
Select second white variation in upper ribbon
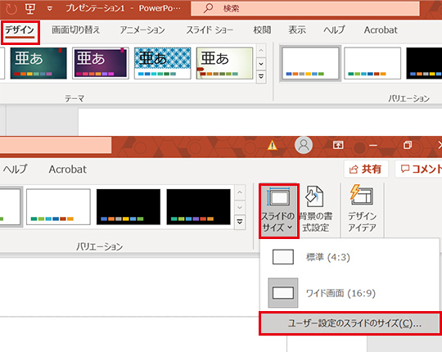point(372,63)
